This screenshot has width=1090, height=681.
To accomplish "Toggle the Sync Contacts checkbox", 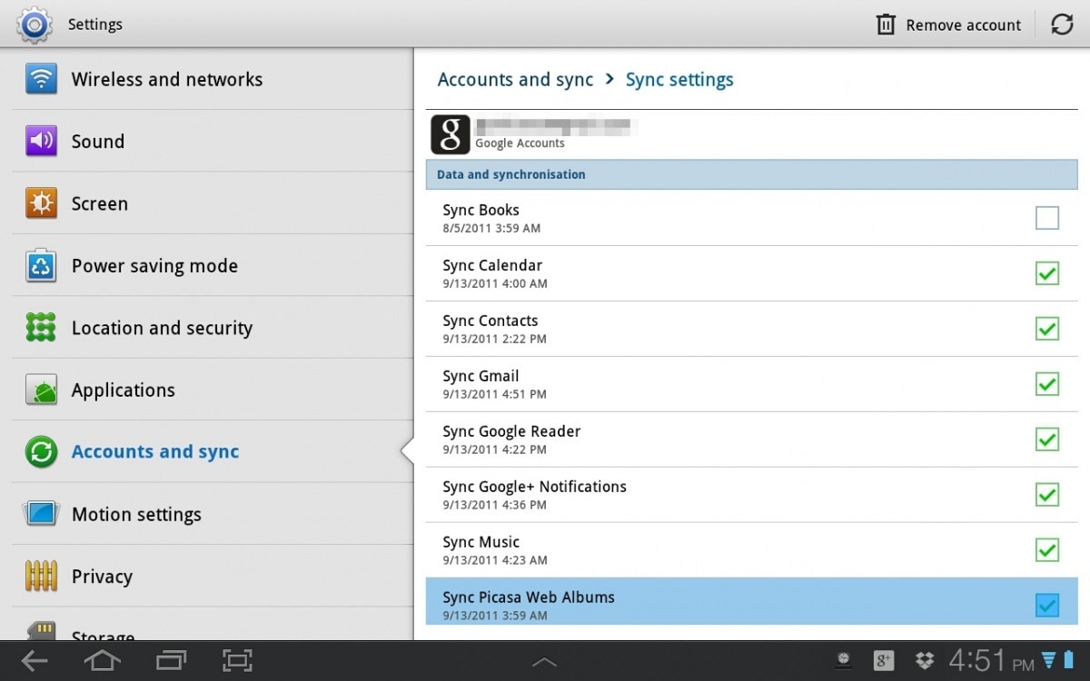I will [x=1047, y=329].
